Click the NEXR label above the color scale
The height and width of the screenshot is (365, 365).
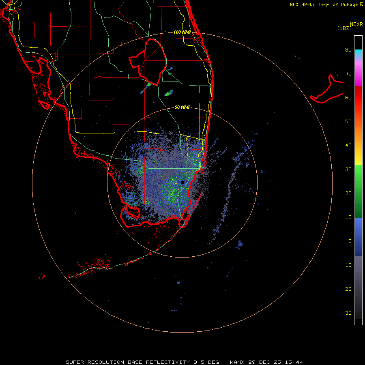click(x=356, y=24)
